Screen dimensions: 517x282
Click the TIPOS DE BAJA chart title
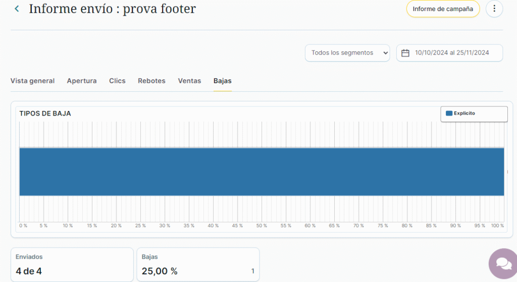pyautogui.click(x=45, y=114)
